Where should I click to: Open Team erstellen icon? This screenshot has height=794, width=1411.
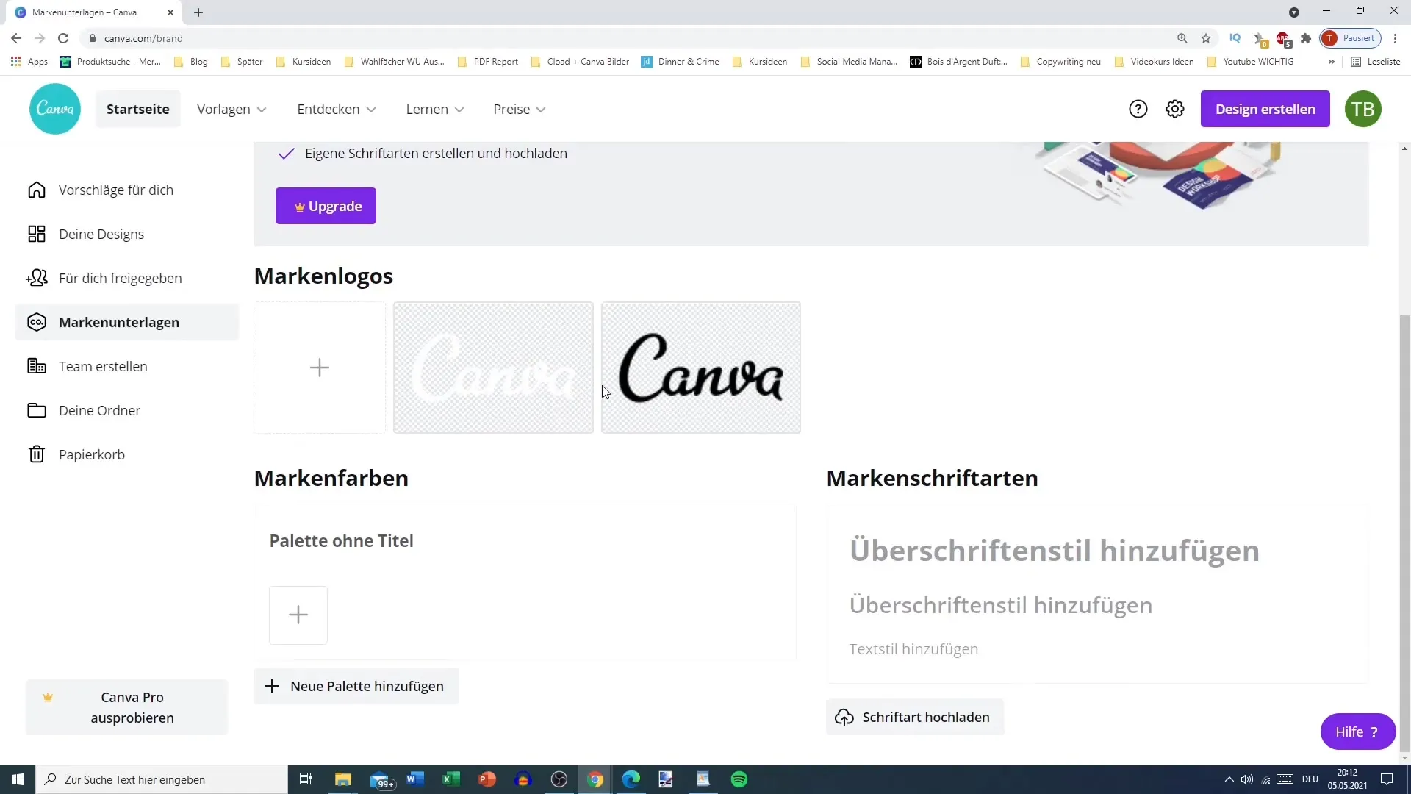click(x=37, y=366)
